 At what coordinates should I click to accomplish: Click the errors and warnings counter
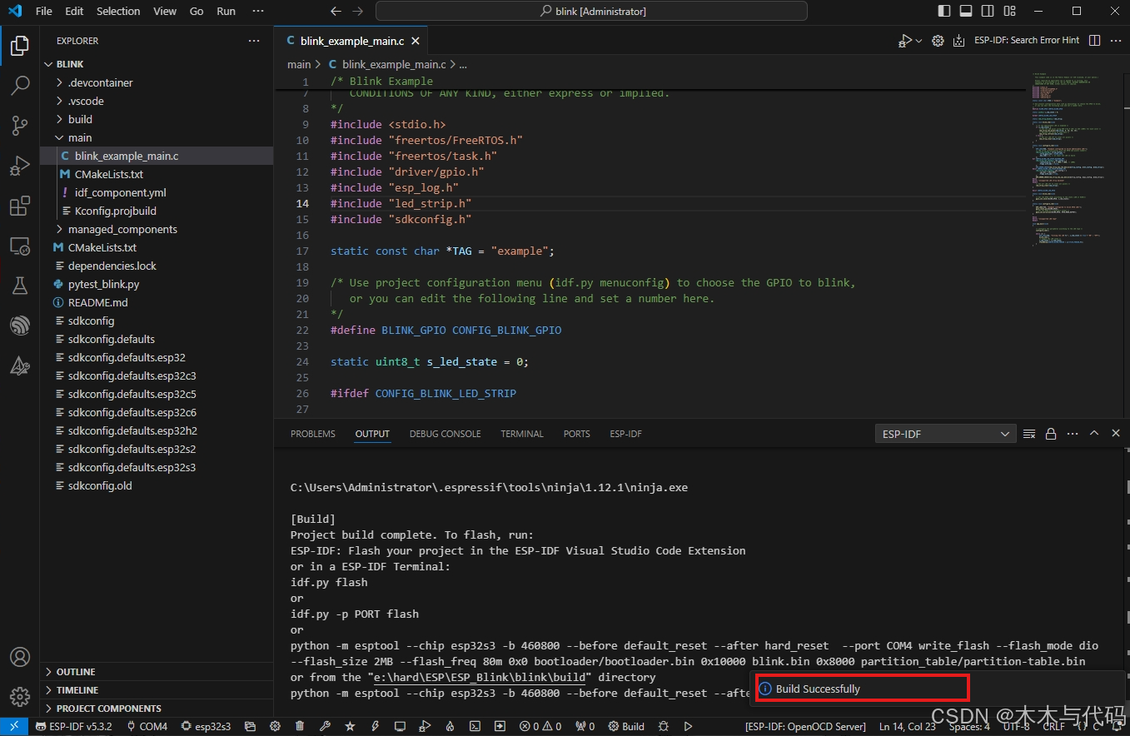540,726
